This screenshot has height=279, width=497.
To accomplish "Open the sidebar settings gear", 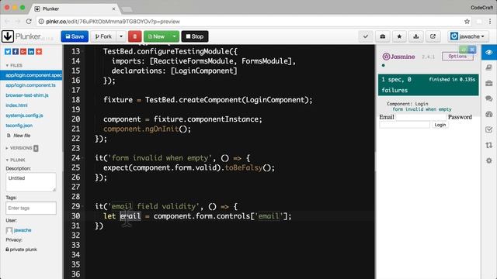I will [x=489, y=160].
